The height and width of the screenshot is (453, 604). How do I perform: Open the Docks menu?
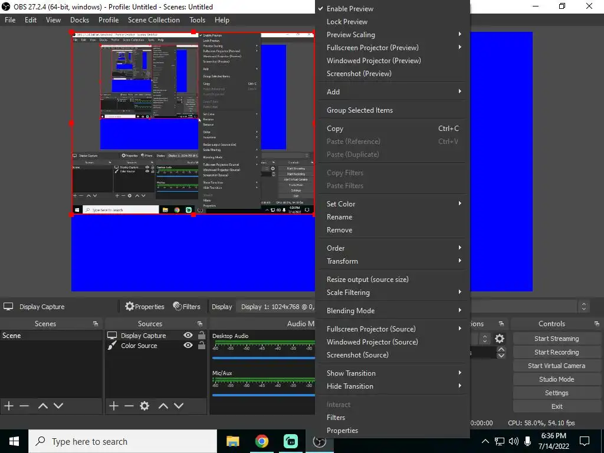click(80, 20)
